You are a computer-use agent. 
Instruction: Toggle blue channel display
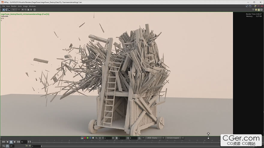(90, 138)
